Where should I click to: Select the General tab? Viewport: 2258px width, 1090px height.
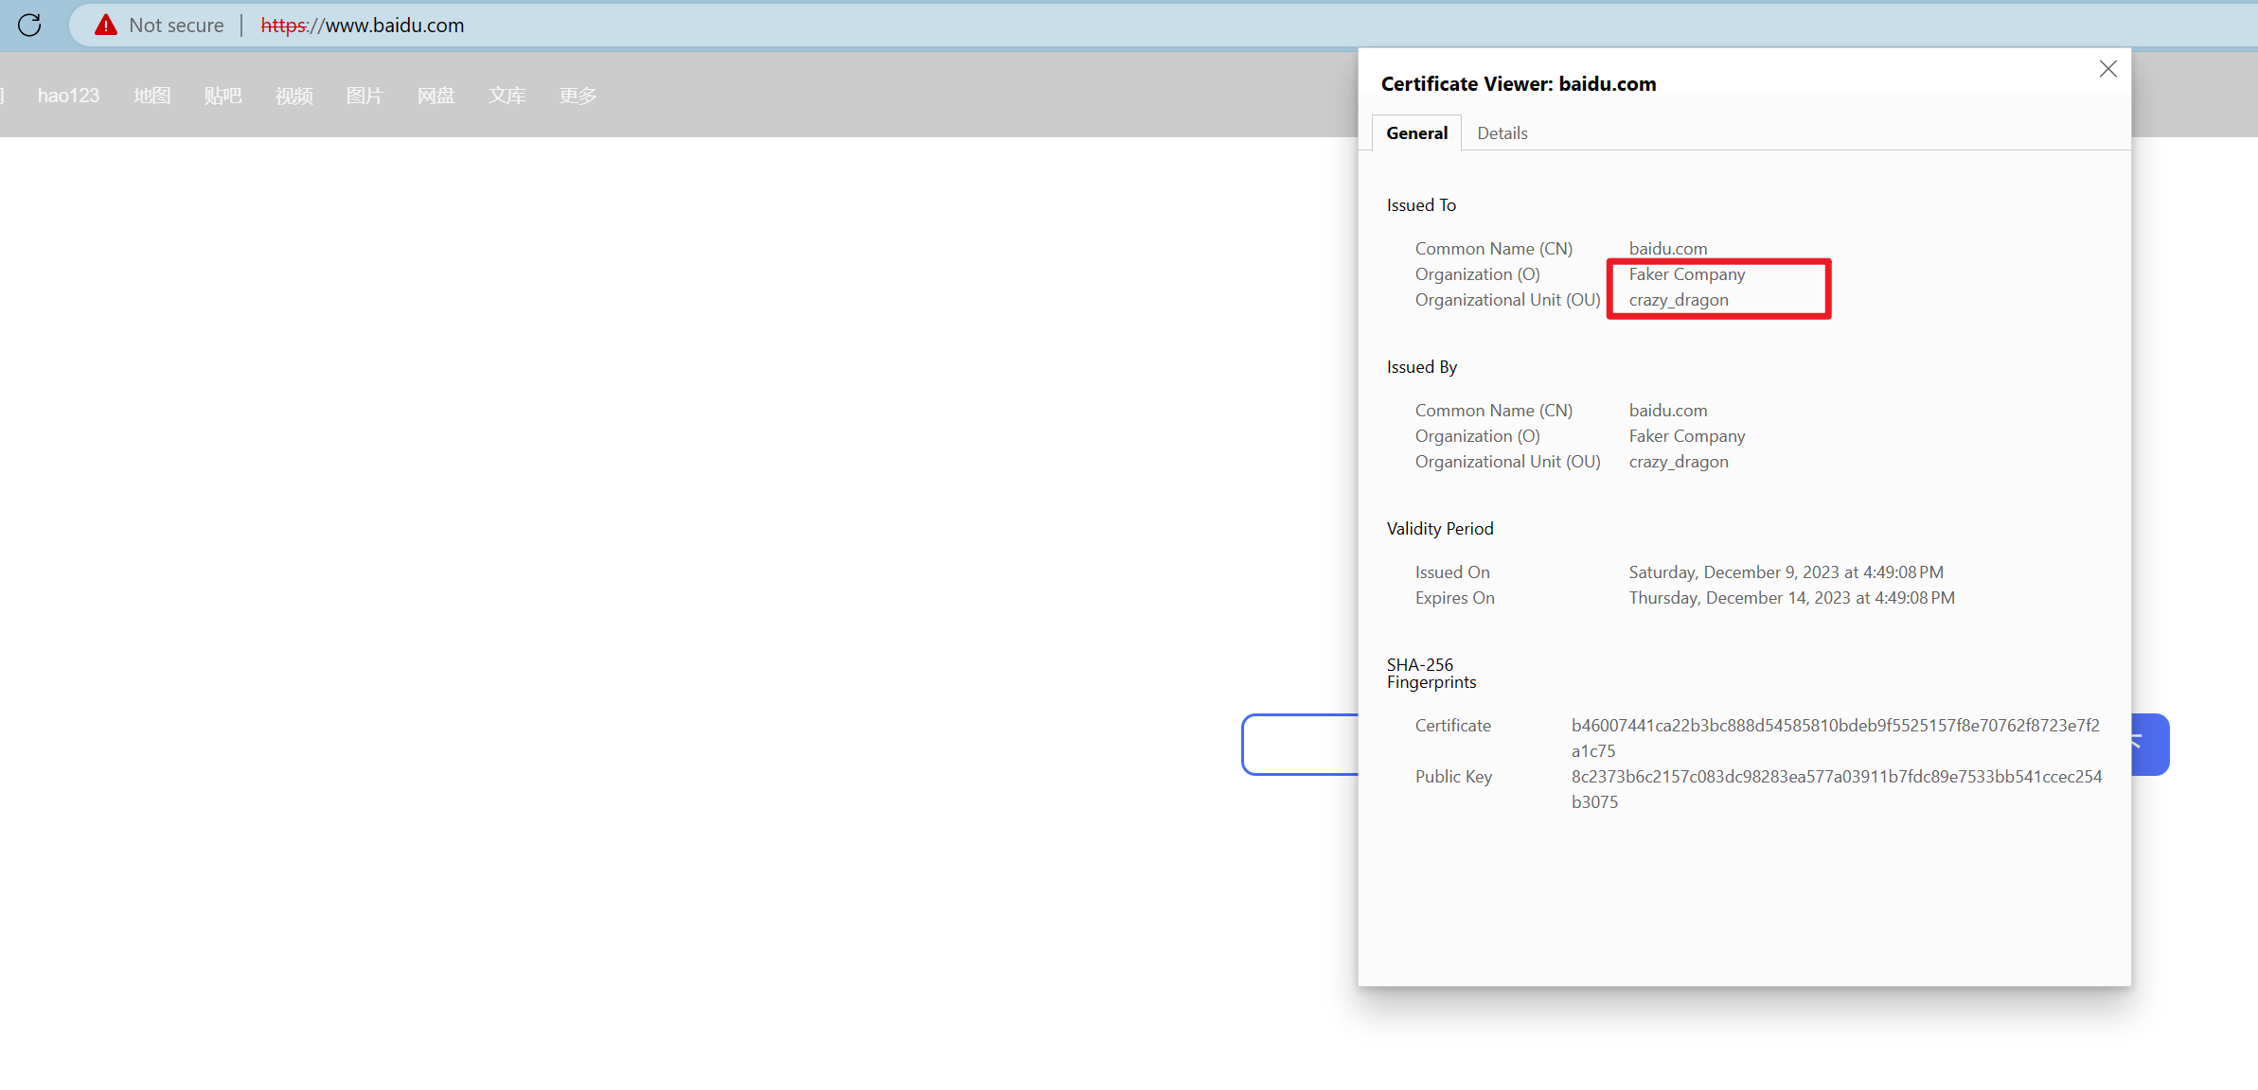click(1416, 132)
